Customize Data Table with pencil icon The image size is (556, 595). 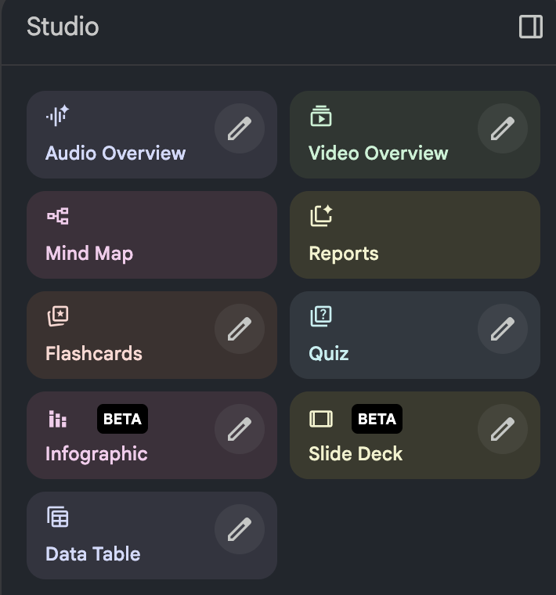pyautogui.click(x=240, y=529)
